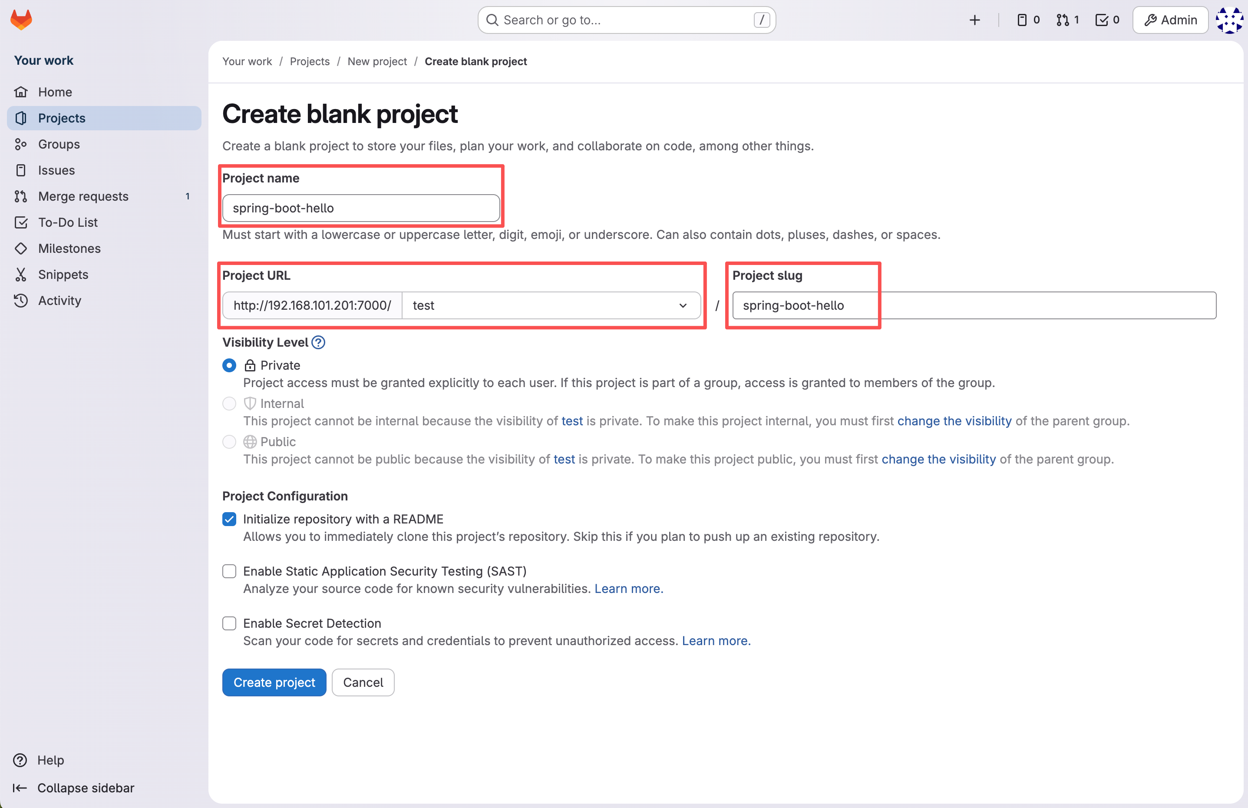Select the Private visibility radio button
Viewport: 1248px width, 808px height.
click(229, 365)
